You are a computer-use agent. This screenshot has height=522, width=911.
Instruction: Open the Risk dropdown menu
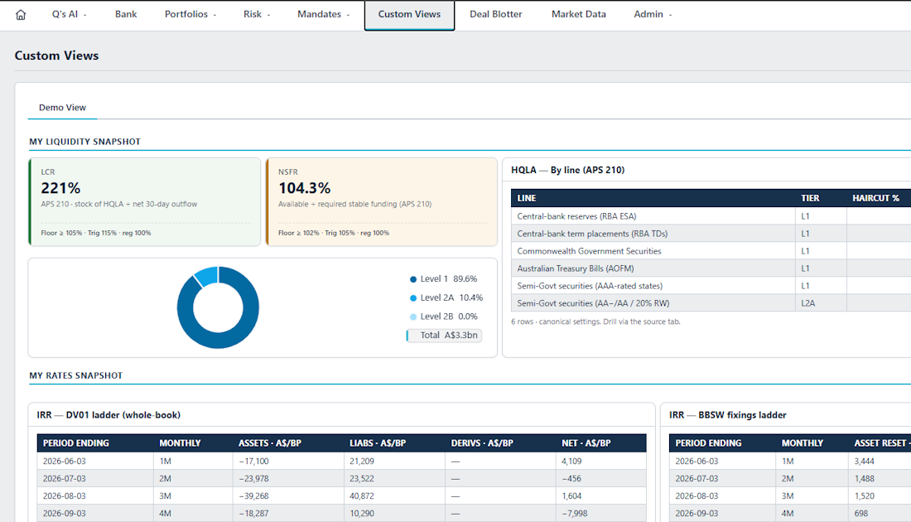click(x=257, y=15)
